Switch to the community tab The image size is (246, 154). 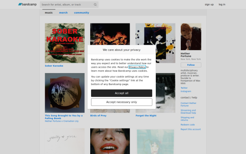tap(82, 13)
